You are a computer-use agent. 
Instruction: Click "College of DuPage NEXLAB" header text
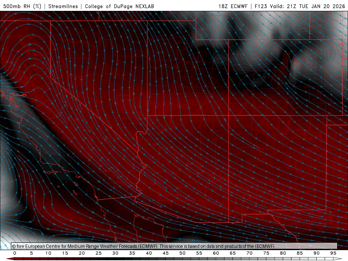pyautogui.click(x=119, y=6)
